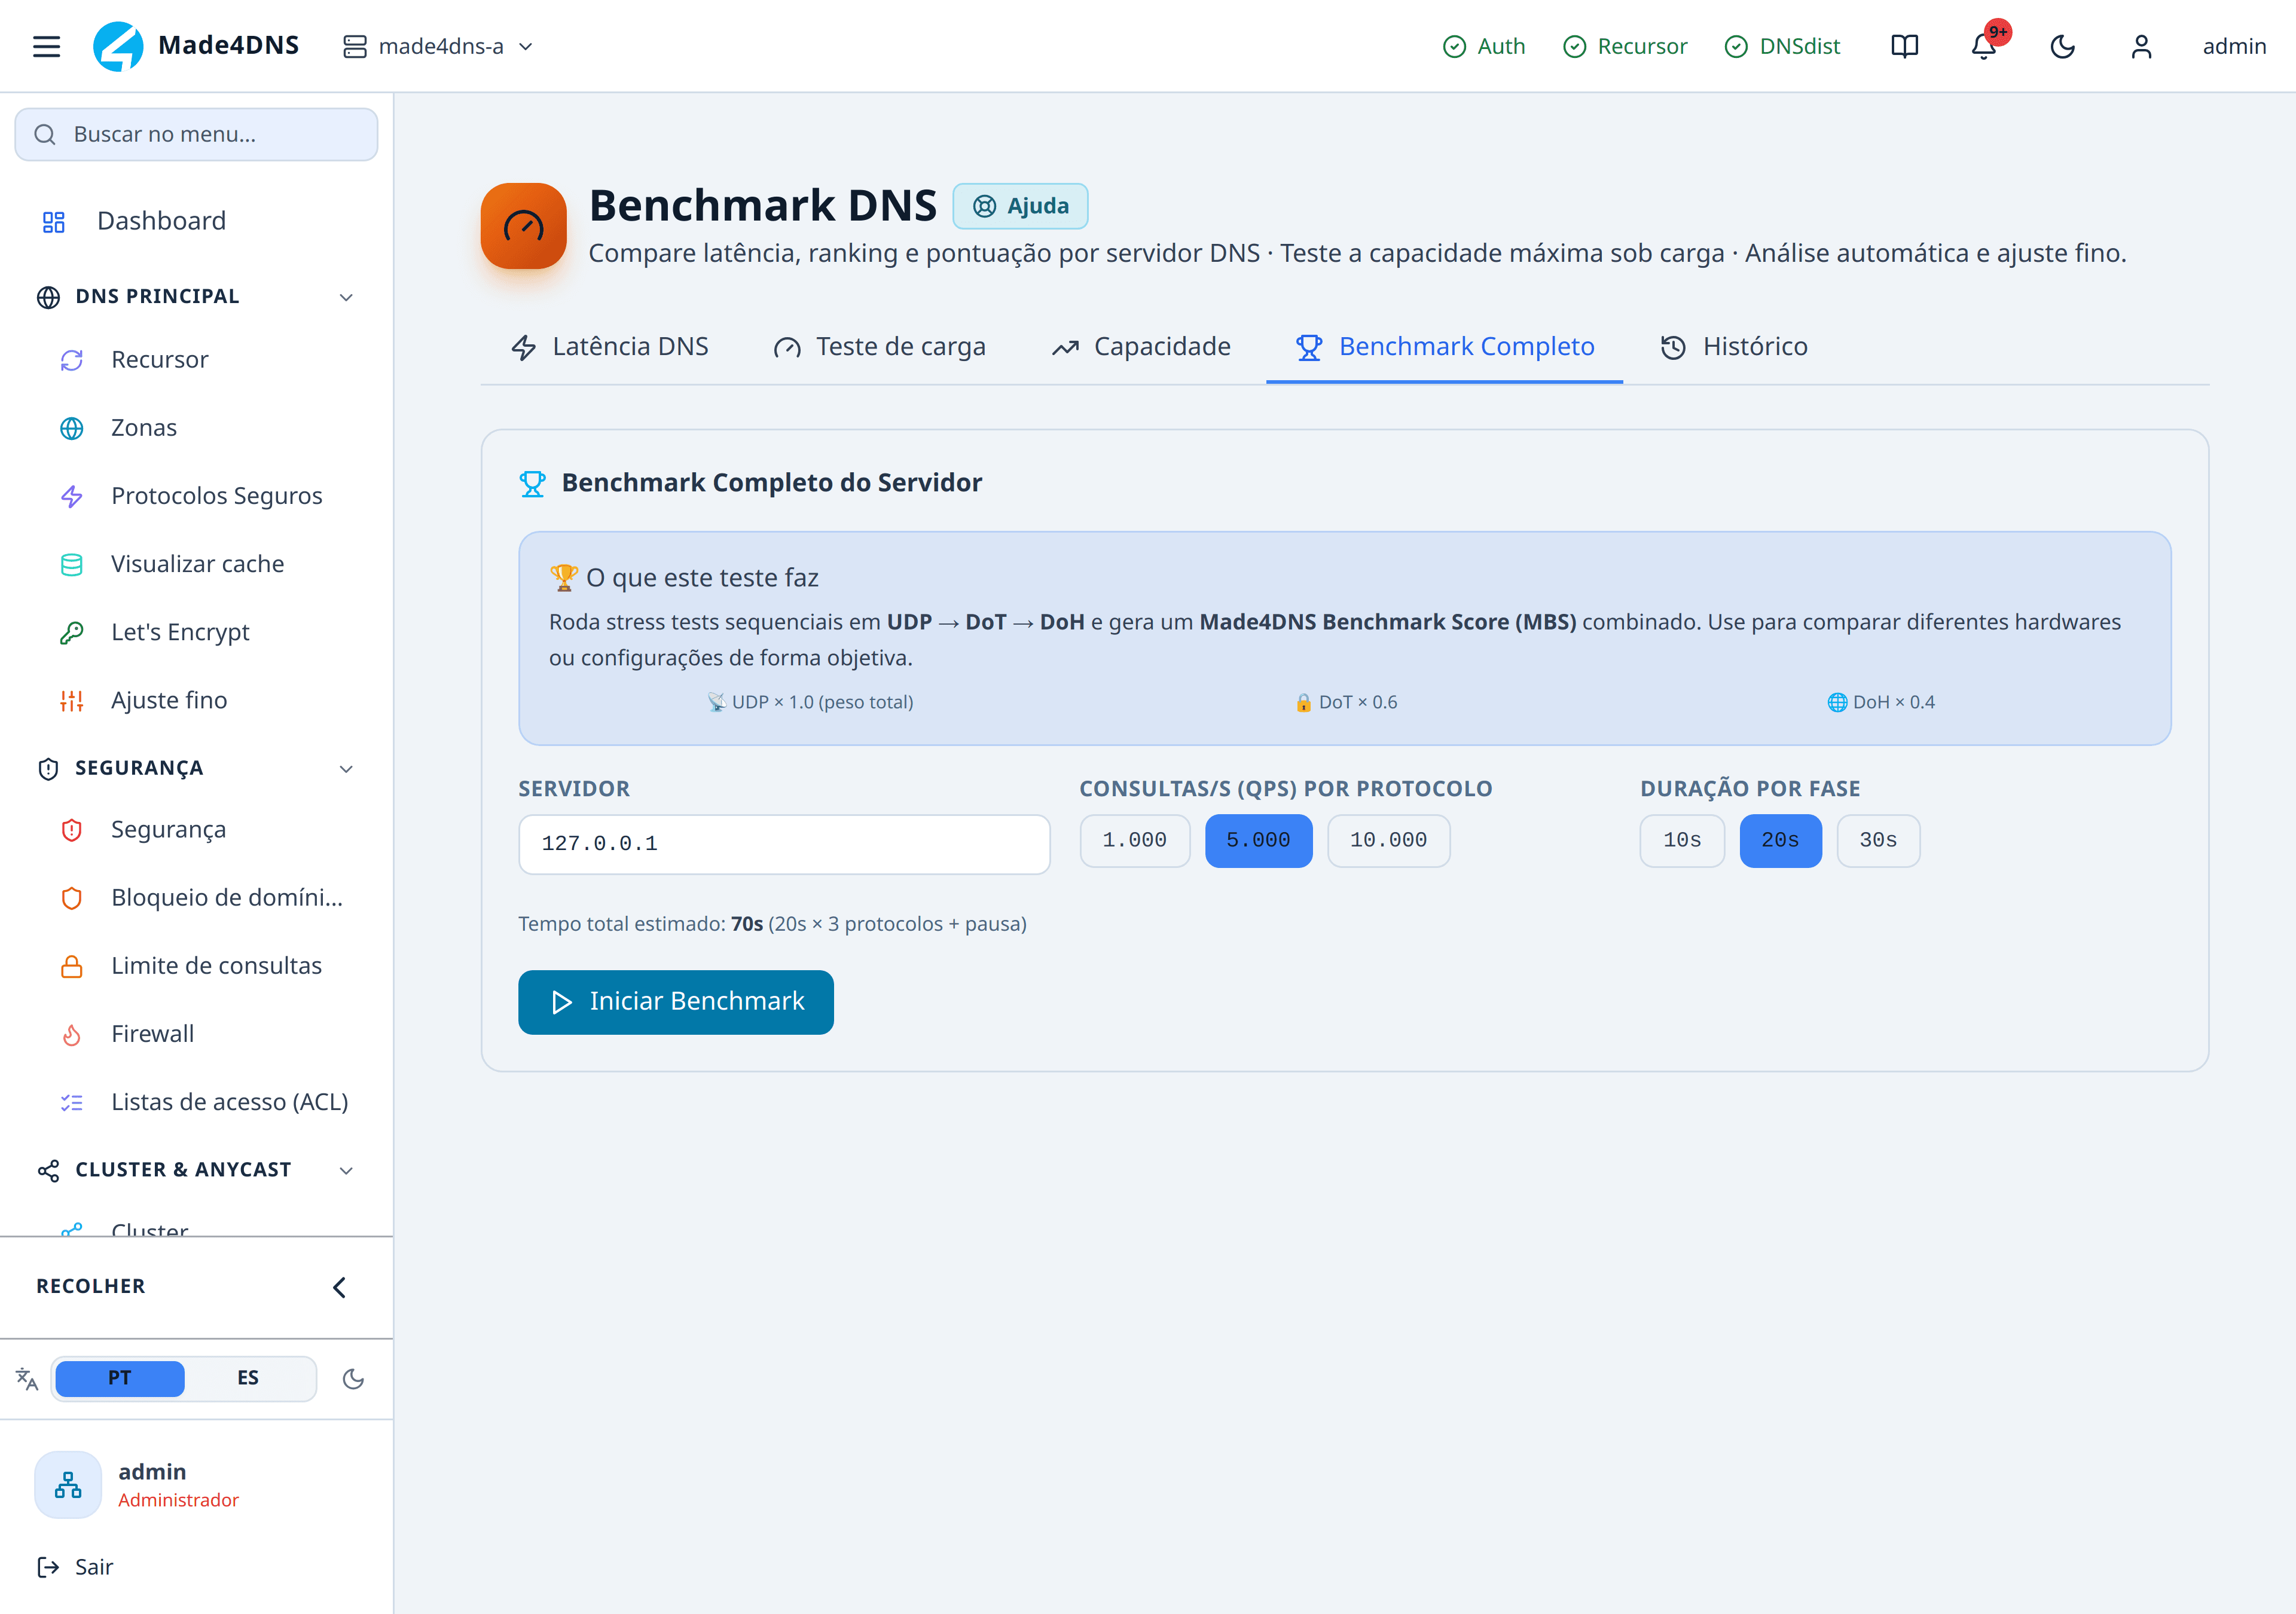
Task: Select the Benchmark Completo tab
Action: click(x=1445, y=347)
